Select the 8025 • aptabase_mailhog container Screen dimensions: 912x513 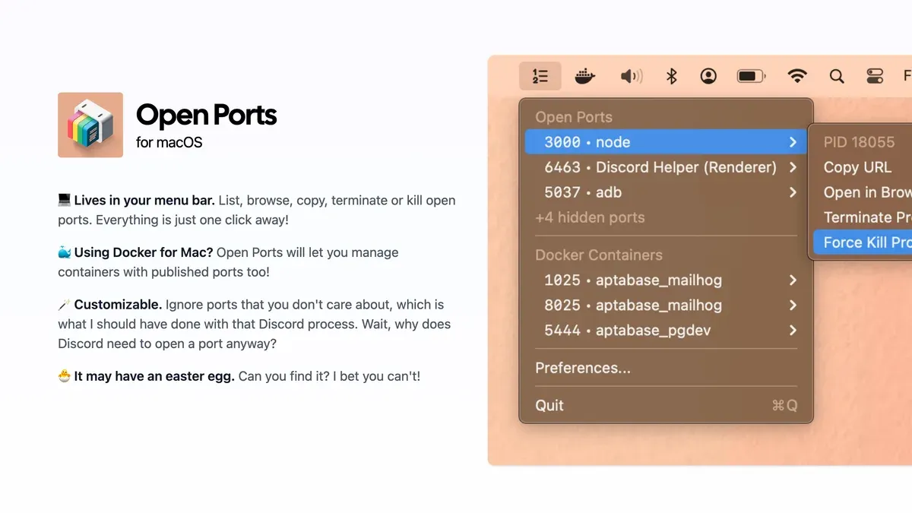[666, 305]
